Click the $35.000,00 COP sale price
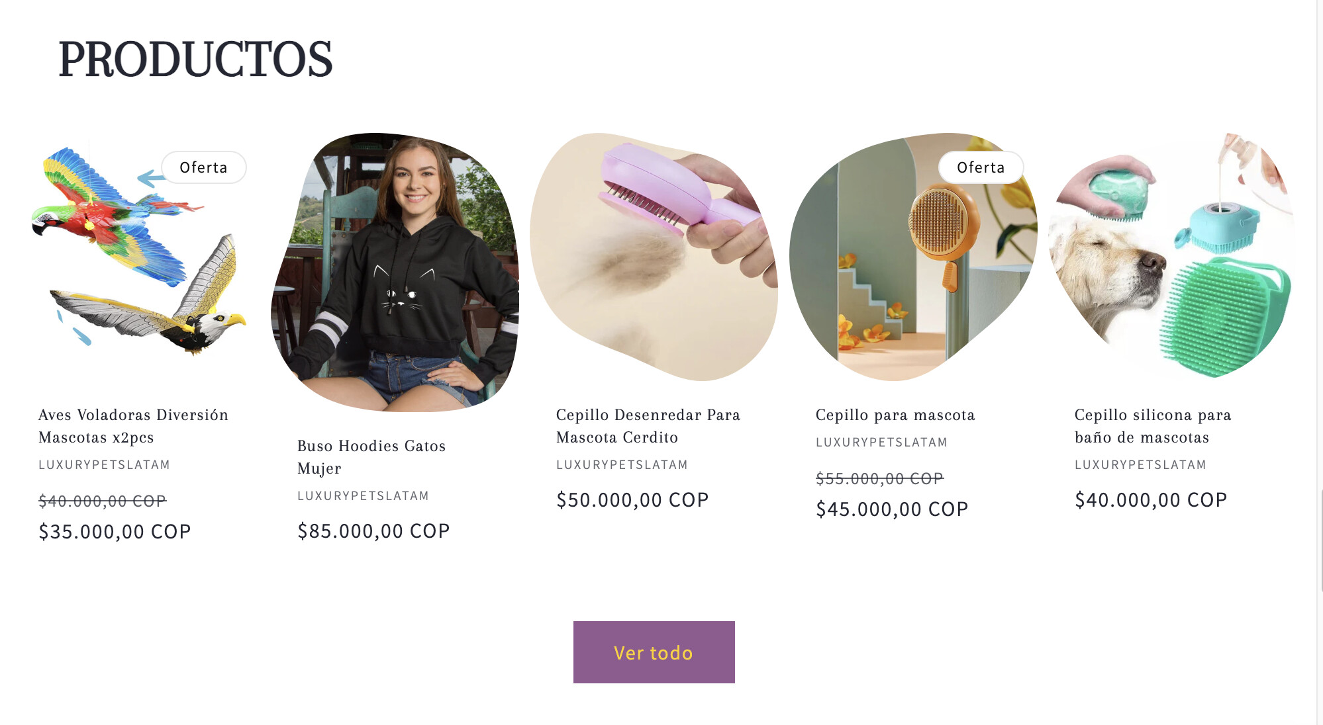 115,532
